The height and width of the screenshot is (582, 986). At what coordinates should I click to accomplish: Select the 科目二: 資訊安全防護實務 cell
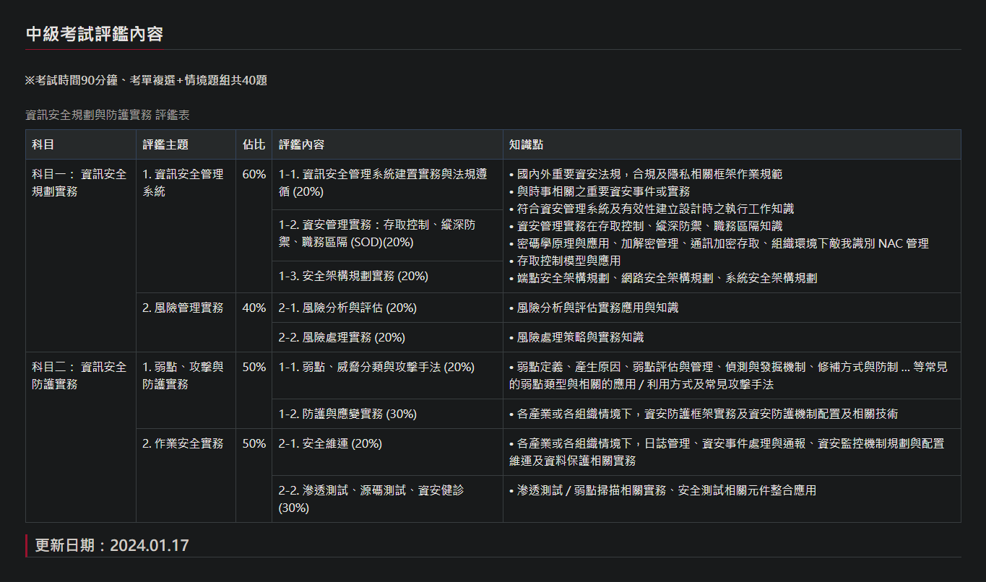[x=79, y=375]
